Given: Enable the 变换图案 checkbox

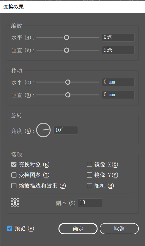Looking at the screenshot, I should (x=14, y=175).
